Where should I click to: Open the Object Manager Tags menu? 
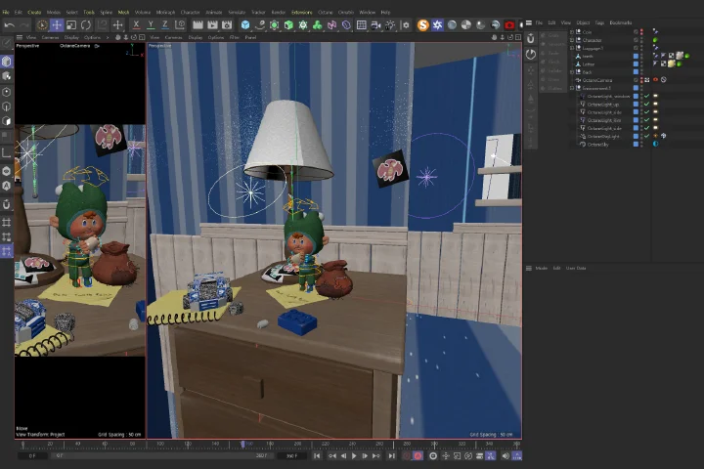(x=599, y=22)
